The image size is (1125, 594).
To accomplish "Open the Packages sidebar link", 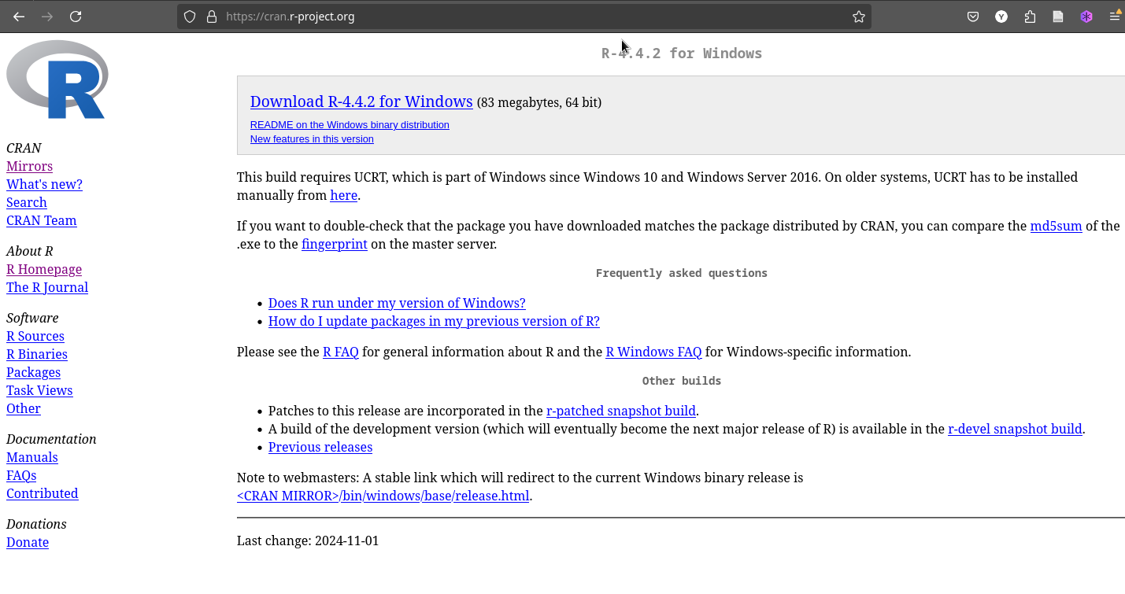I will (x=33, y=372).
